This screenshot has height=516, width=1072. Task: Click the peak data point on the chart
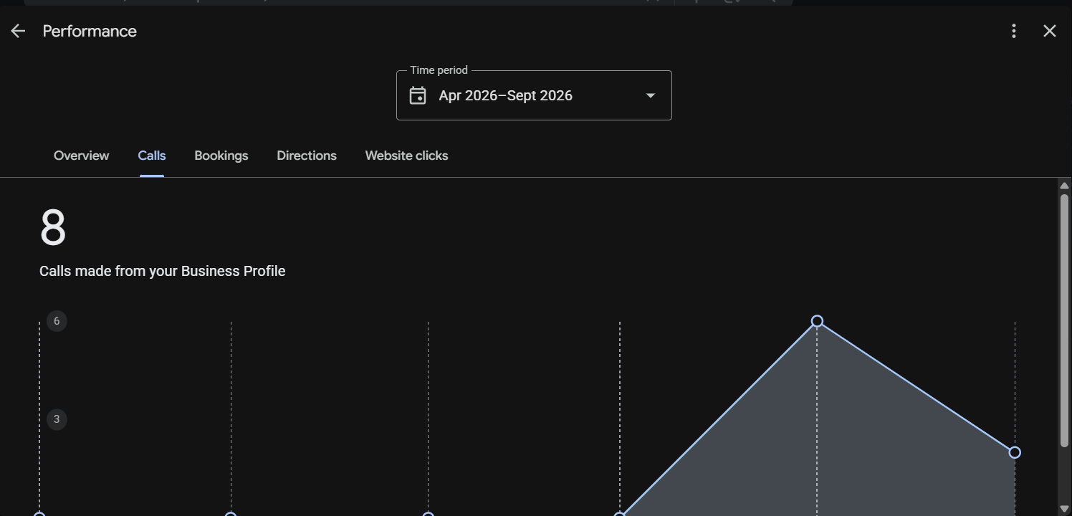(817, 321)
